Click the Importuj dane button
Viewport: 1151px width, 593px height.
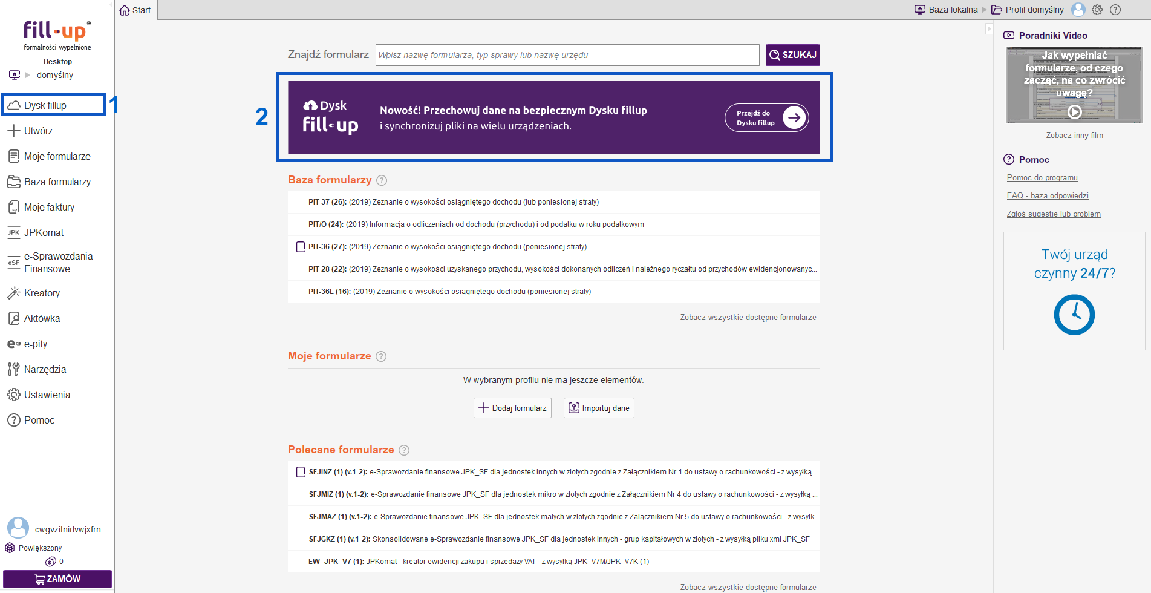(599, 408)
